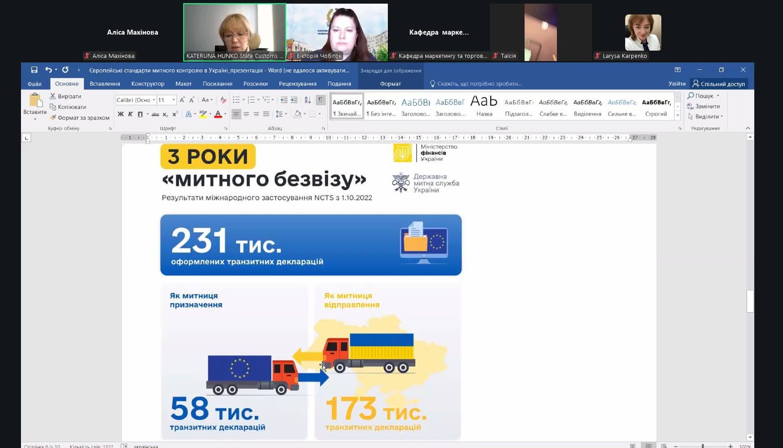Click the Increase Indent icon
The width and height of the screenshot is (783, 448).
(x=294, y=100)
